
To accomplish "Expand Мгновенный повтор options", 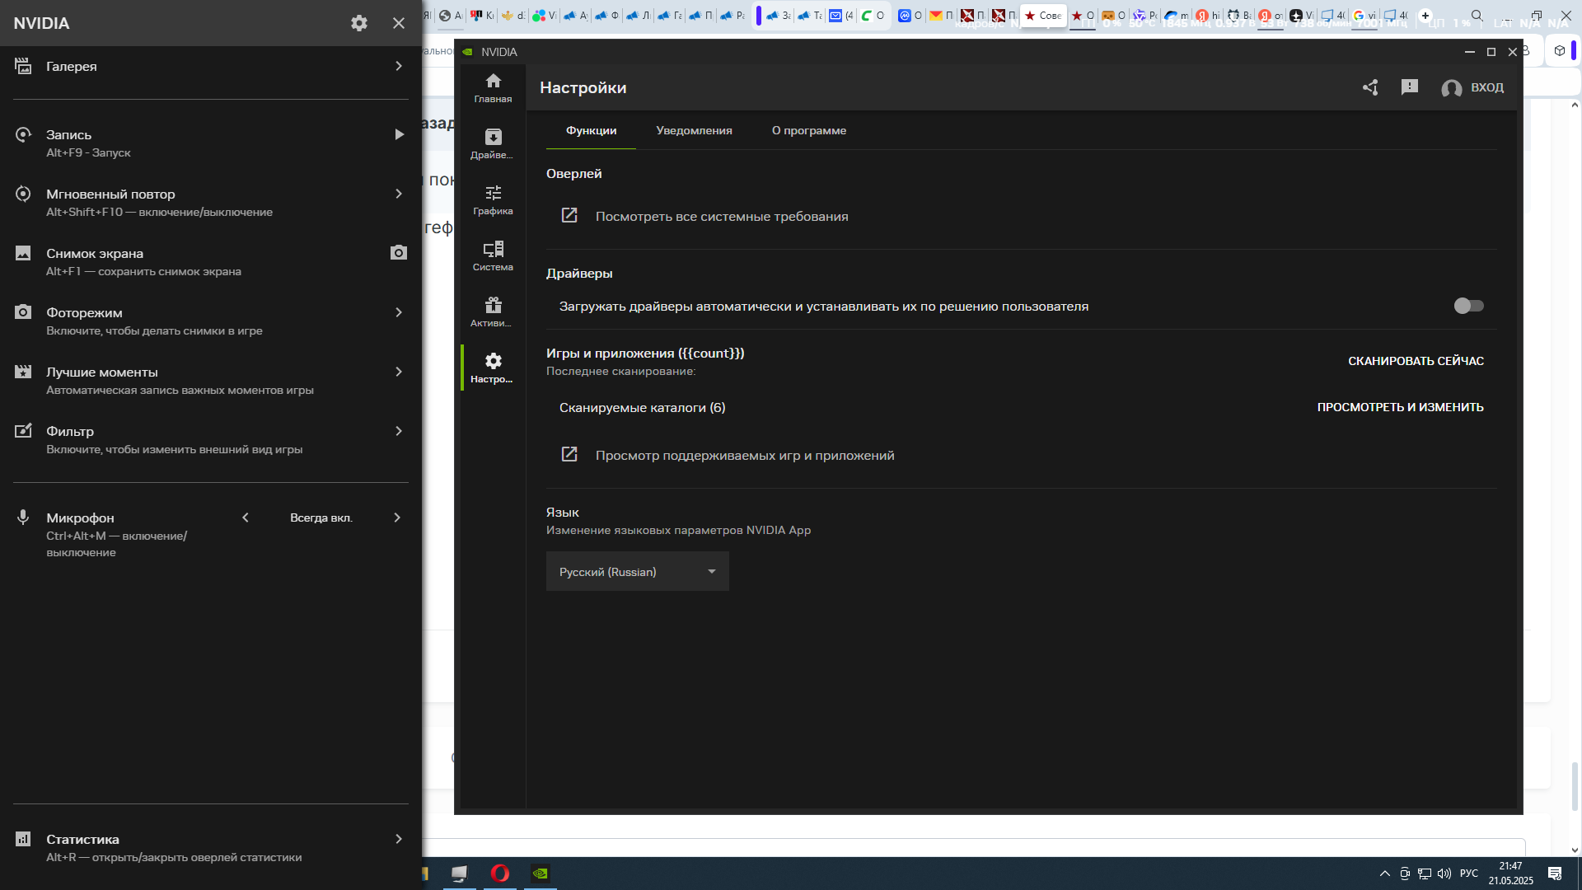I will (x=399, y=194).
